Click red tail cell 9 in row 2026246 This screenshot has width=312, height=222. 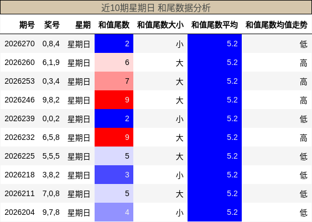(x=114, y=100)
